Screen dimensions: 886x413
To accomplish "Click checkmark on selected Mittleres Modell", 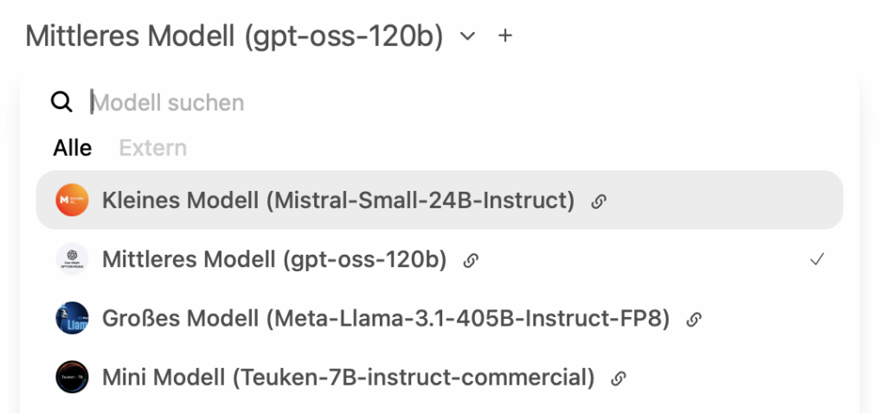I will point(817,260).
